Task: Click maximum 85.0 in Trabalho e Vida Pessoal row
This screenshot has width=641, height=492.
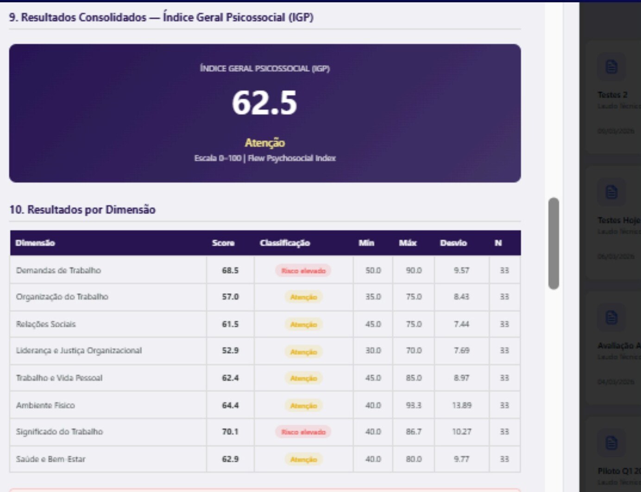Action: tap(414, 378)
